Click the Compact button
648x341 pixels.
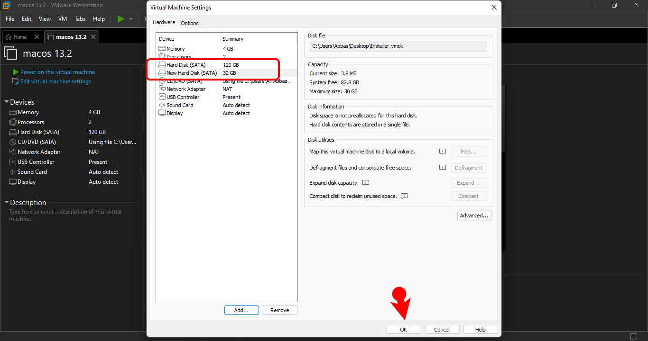pos(469,196)
